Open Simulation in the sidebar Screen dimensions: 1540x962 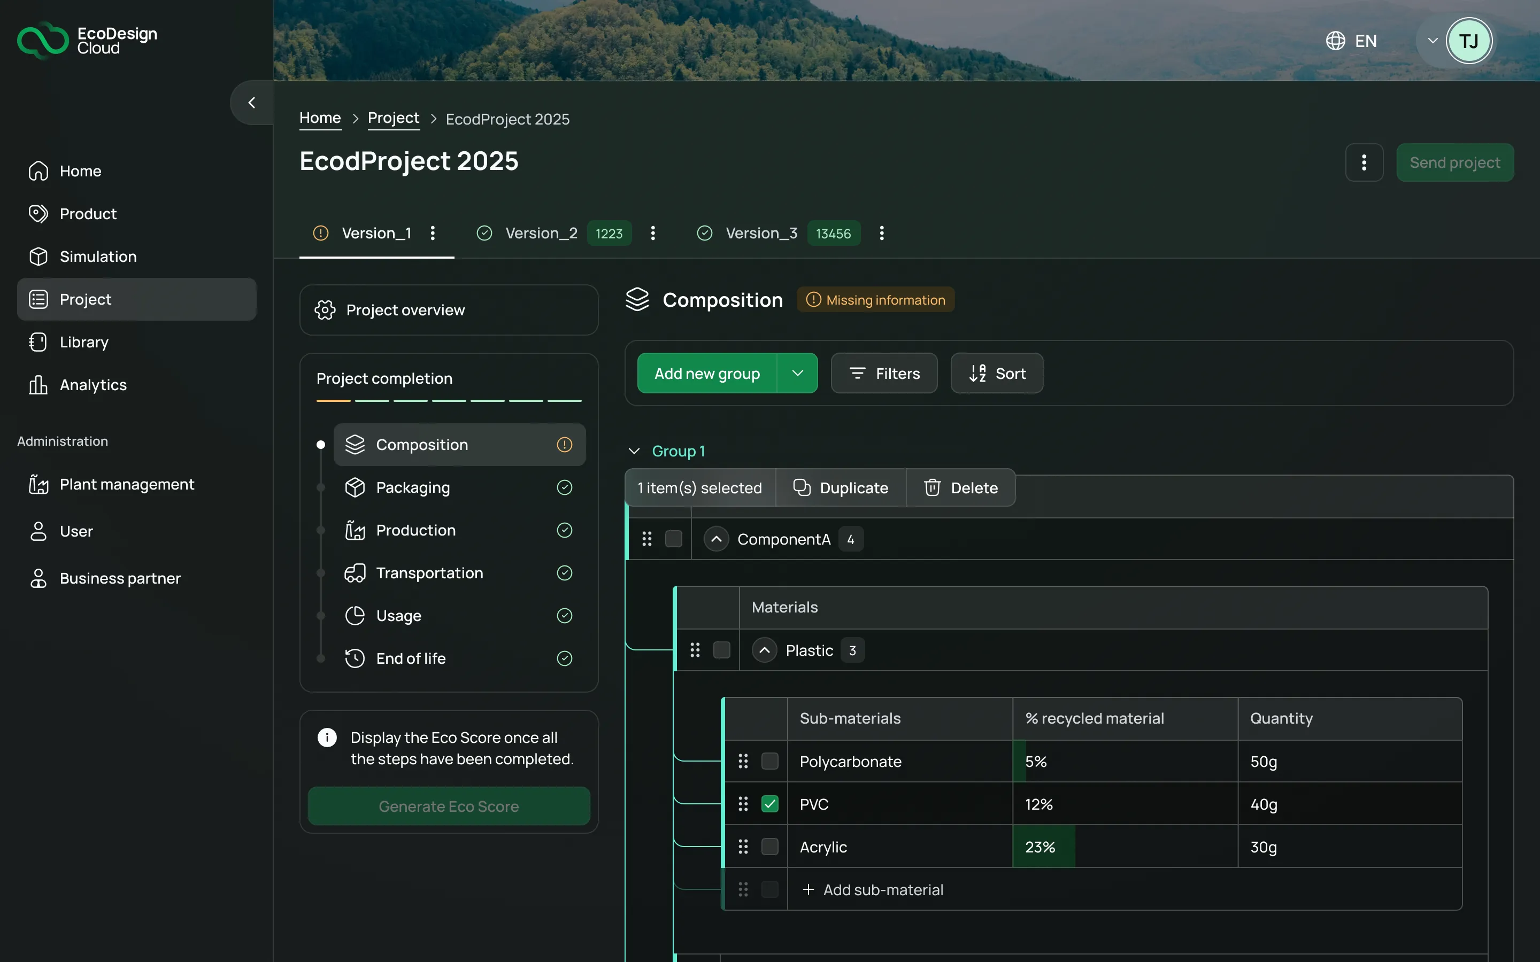coord(137,257)
